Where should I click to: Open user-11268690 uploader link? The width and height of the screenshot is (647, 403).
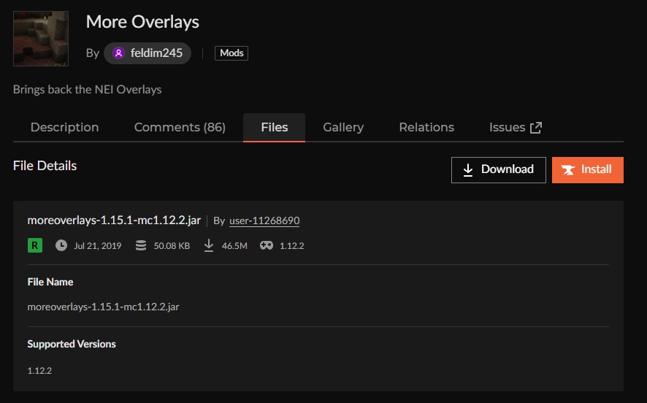pos(264,221)
